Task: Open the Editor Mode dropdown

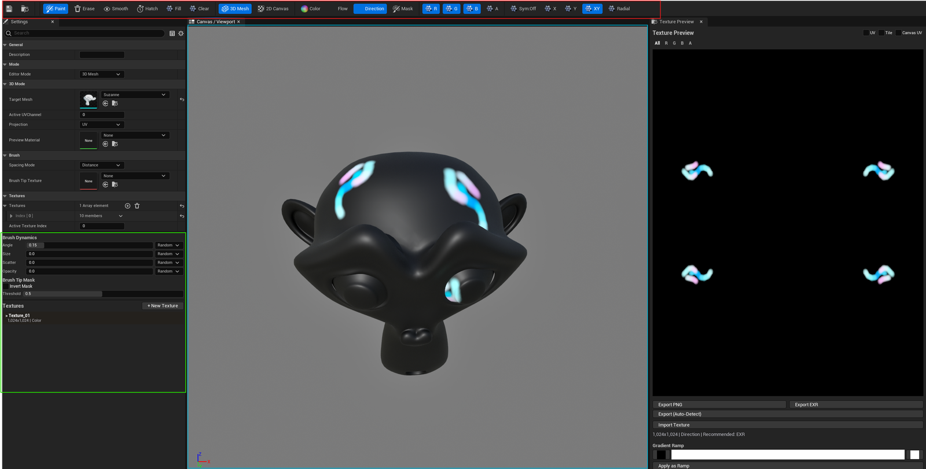Action: click(x=101, y=74)
